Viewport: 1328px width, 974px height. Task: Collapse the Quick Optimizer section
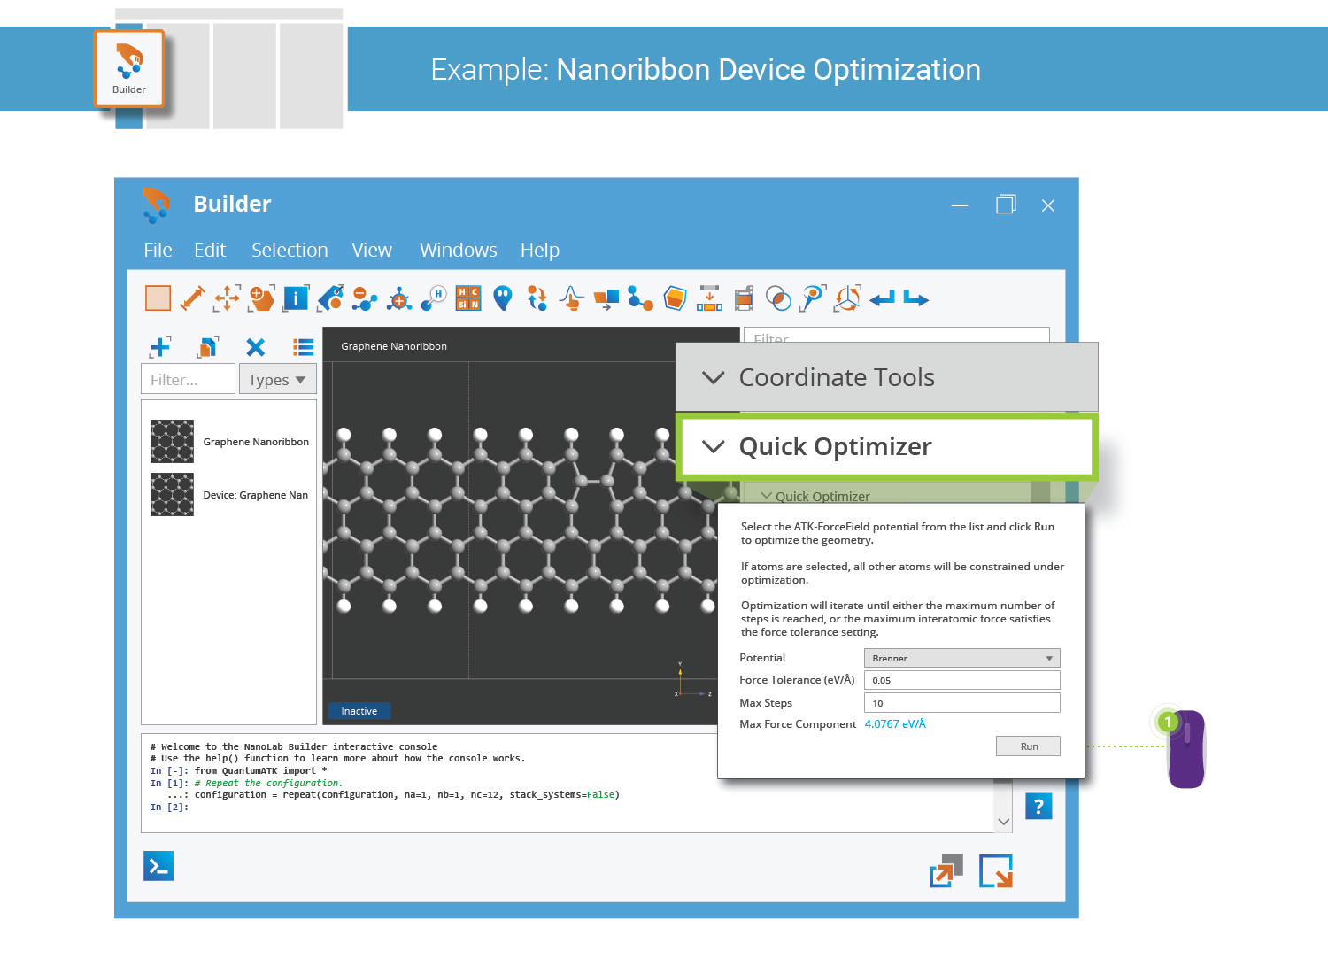point(714,446)
